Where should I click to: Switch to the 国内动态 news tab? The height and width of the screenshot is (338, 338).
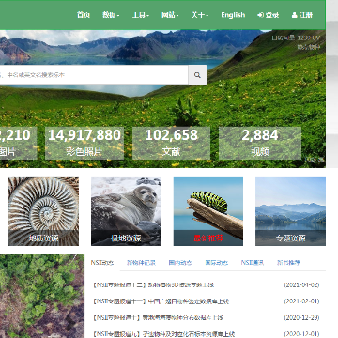(x=180, y=263)
